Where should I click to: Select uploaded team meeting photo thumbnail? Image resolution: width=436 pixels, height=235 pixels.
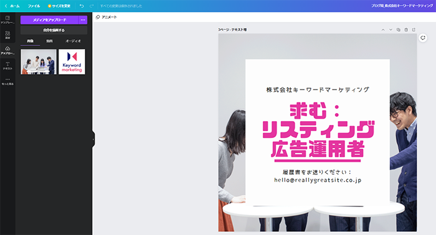pos(39,62)
